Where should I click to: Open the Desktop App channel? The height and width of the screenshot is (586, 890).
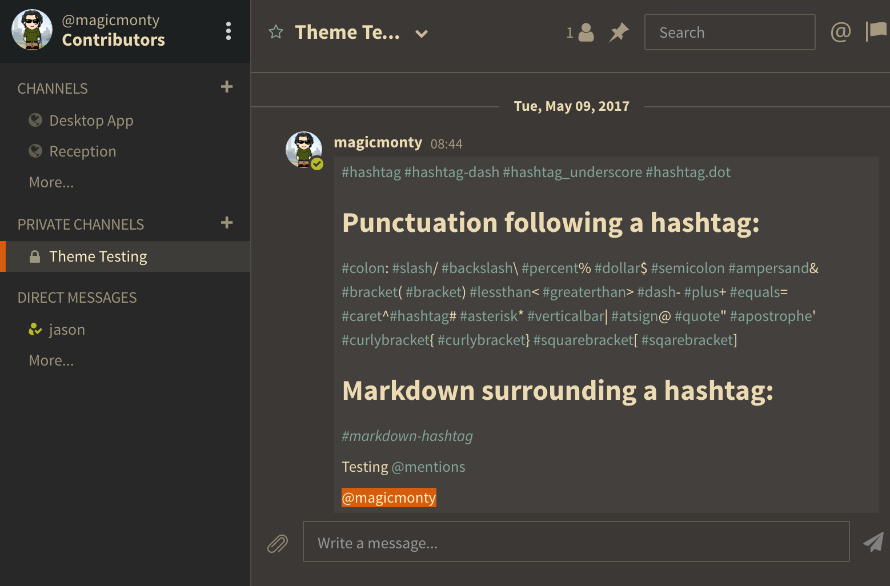coord(91,121)
